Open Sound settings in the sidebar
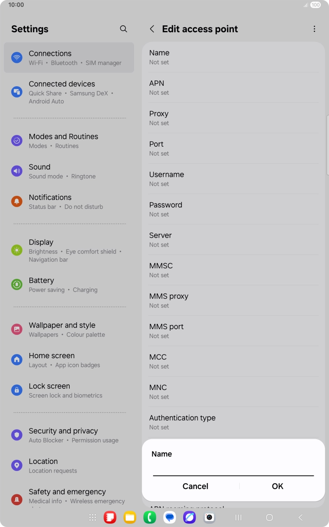 click(69, 171)
